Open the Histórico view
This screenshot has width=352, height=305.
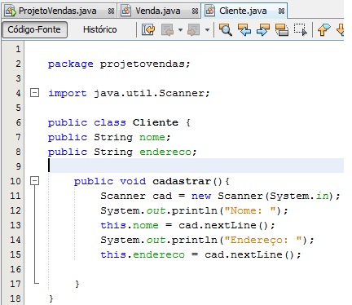coord(100,29)
